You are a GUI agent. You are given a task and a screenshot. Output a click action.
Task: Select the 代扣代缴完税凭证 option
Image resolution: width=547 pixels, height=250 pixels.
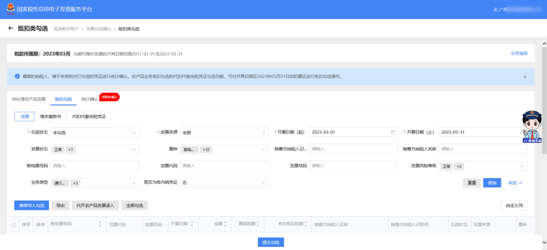tap(89, 116)
